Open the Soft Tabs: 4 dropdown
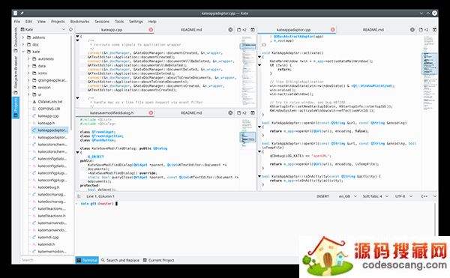Image resolution: width=450 pixels, height=278 pixels. coord(375,196)
